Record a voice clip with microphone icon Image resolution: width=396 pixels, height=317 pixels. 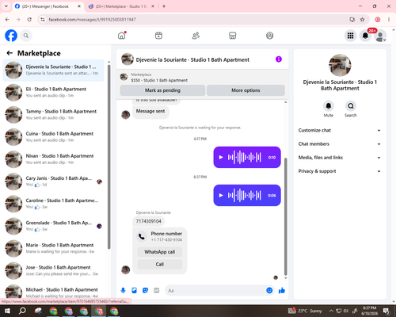click(123, 291)
